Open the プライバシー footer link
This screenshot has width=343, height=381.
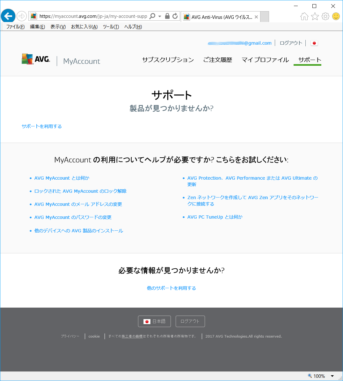point(70,336)
